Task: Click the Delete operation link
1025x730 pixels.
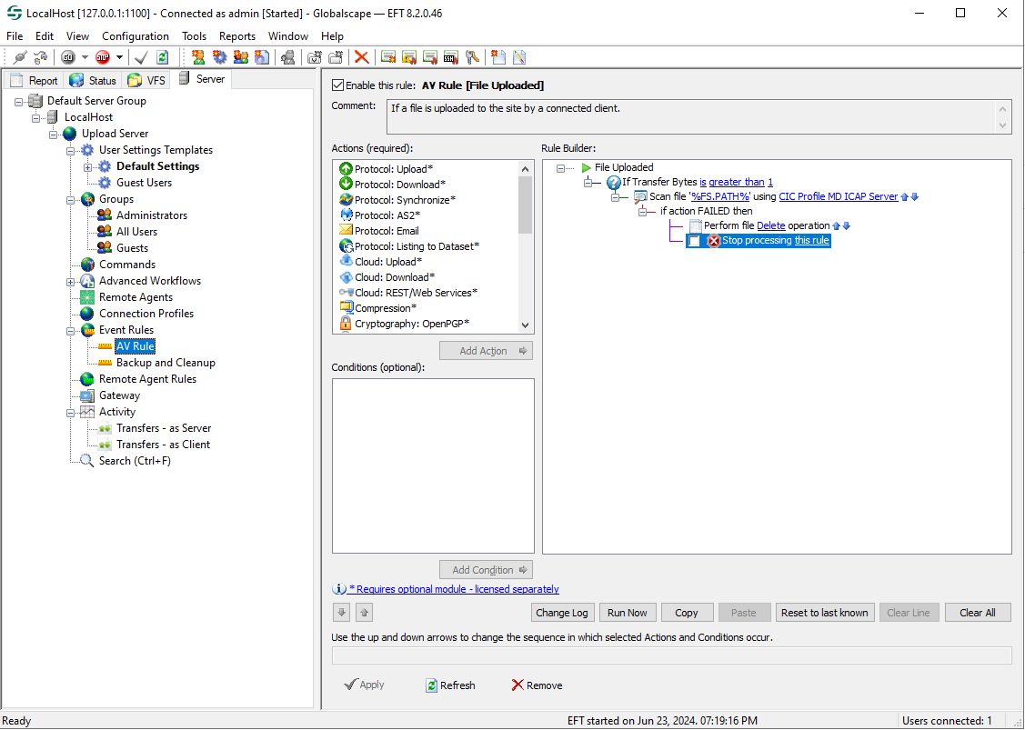Action: pyautogui.click(x=770, y=225)
